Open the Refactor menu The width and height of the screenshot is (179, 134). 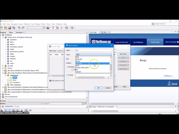[x=27, y=24]
